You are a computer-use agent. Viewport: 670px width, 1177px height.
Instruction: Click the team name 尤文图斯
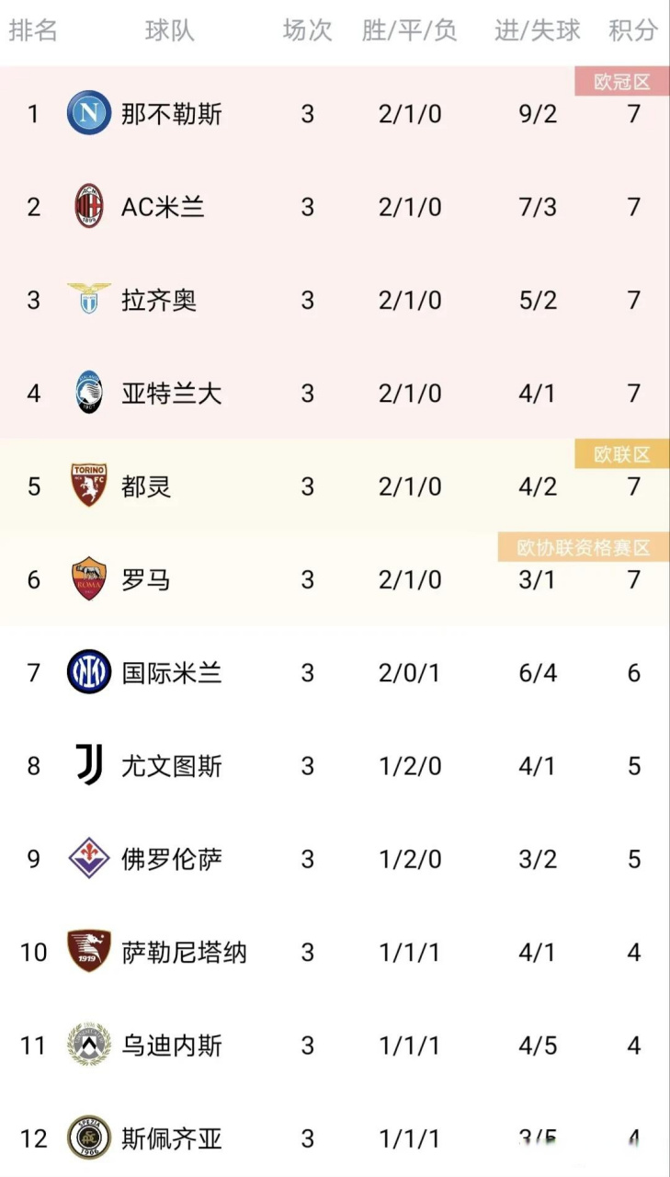tap(171, 765)
